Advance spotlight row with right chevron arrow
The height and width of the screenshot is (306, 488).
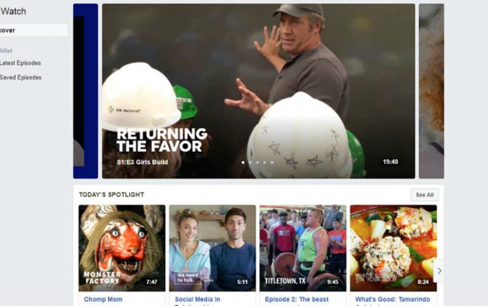(x=439, y=270)
